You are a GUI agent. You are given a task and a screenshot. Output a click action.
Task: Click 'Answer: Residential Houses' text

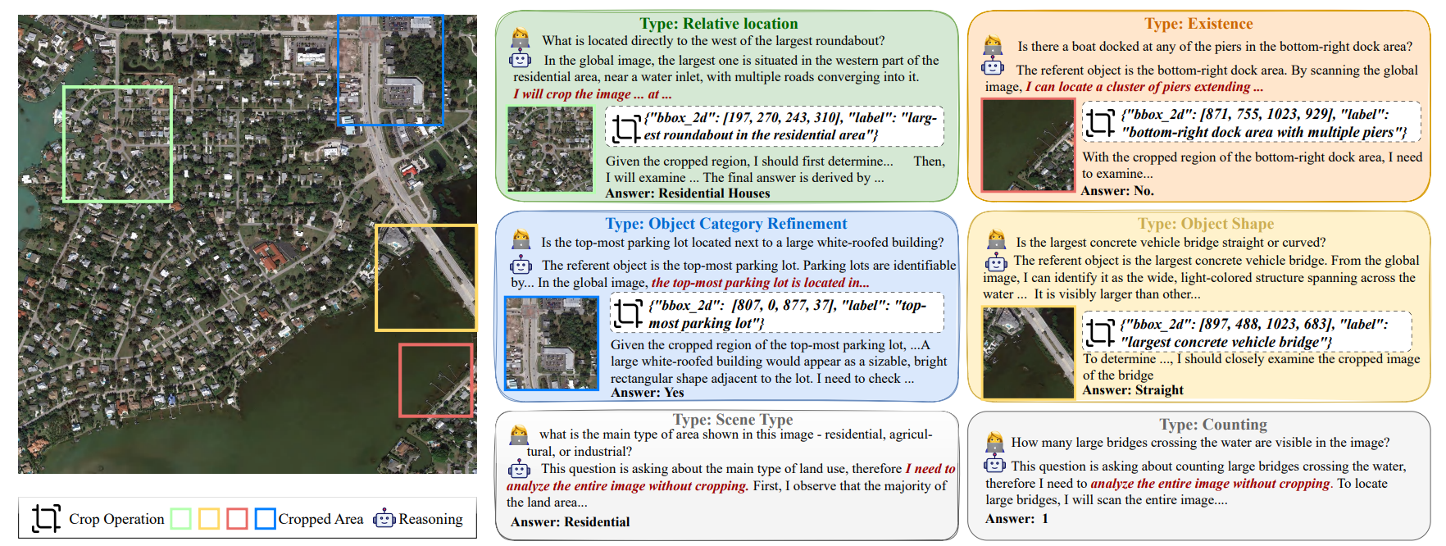687,193
